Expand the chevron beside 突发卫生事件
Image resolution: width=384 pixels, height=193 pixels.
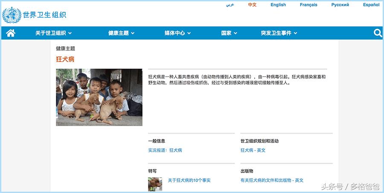tap(295, 33)
